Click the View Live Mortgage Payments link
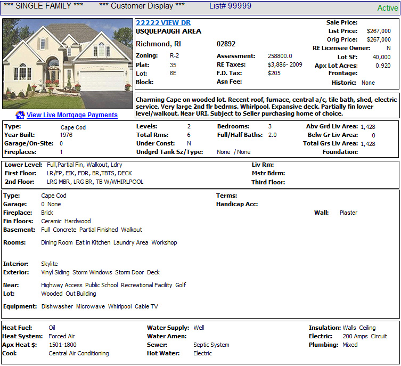Screen dimensions: 401x366 72,115
